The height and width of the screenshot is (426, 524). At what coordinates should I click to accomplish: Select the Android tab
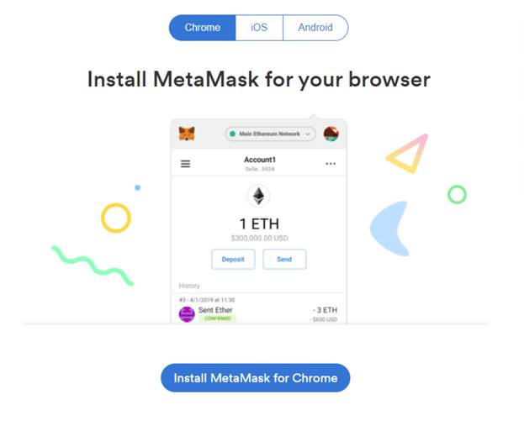pyautogui.click(x=315, y=28)
